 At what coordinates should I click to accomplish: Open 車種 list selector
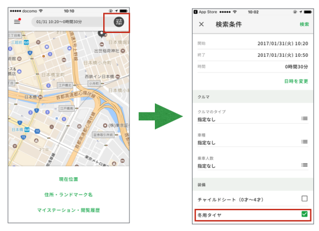(x=304, y=141)
